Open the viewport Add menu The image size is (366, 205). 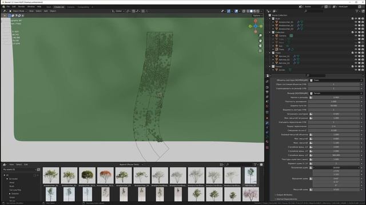point(46,11)
